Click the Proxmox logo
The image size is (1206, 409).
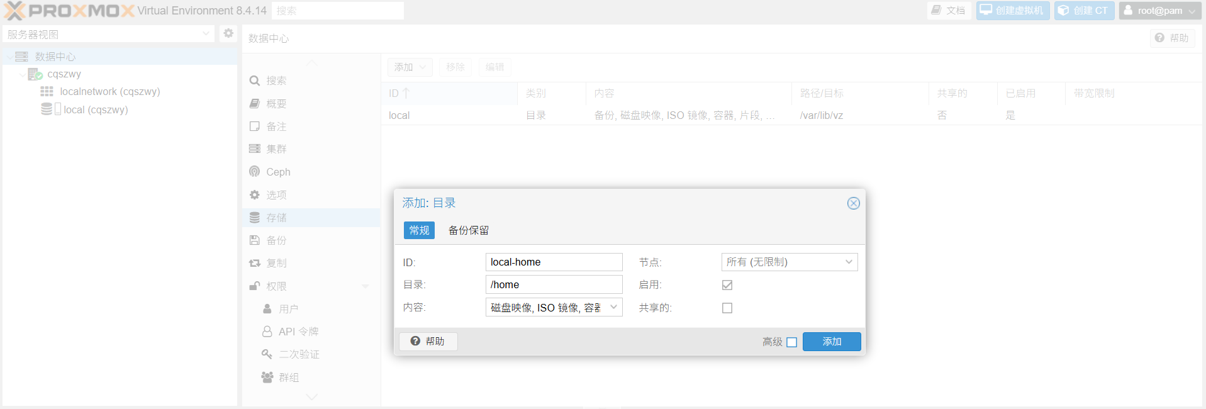click(69, 11)
